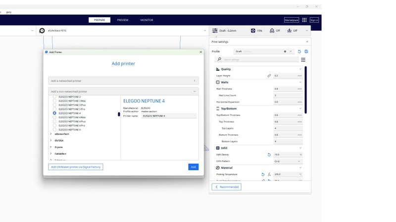The width and height of the screenshot is (396, 222).
Task: Expand the Eryone manufacturer group
Action: point(51,147)
